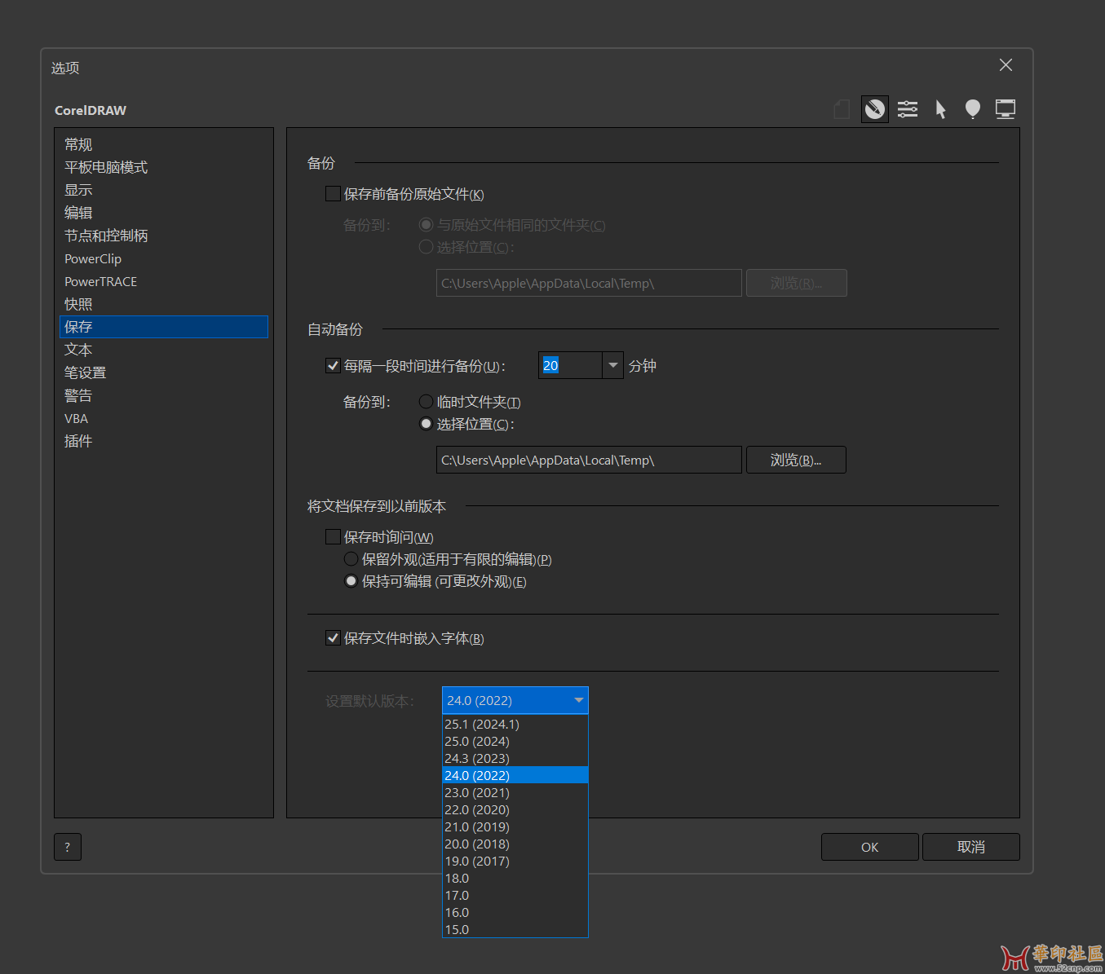View the VBA settings page
This screenshot has height=974, width=1105.
[164, 418]
